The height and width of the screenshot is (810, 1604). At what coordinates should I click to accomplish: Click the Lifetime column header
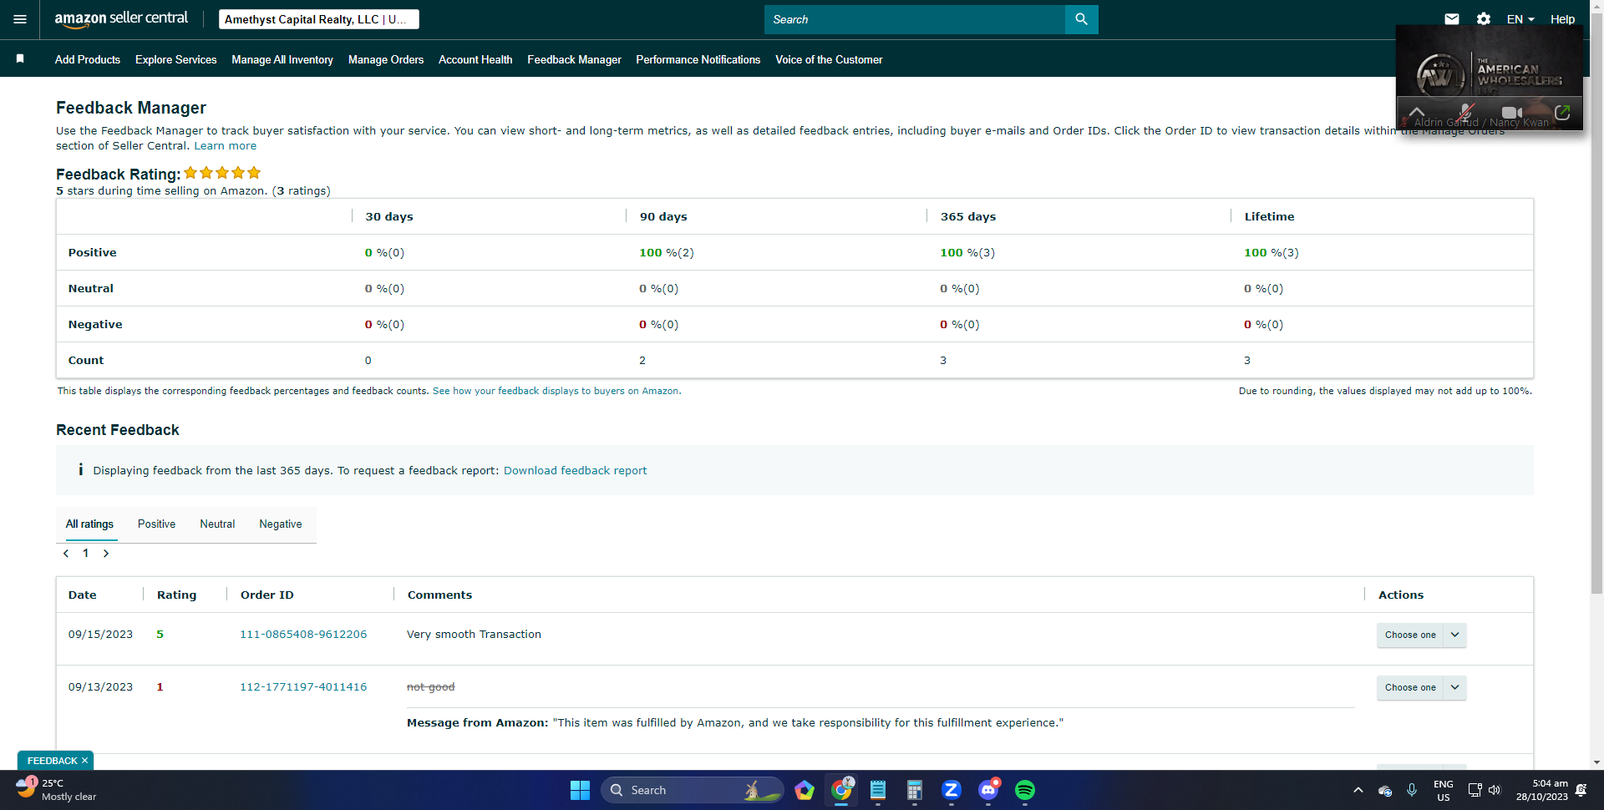click(x=1269, y=216)
